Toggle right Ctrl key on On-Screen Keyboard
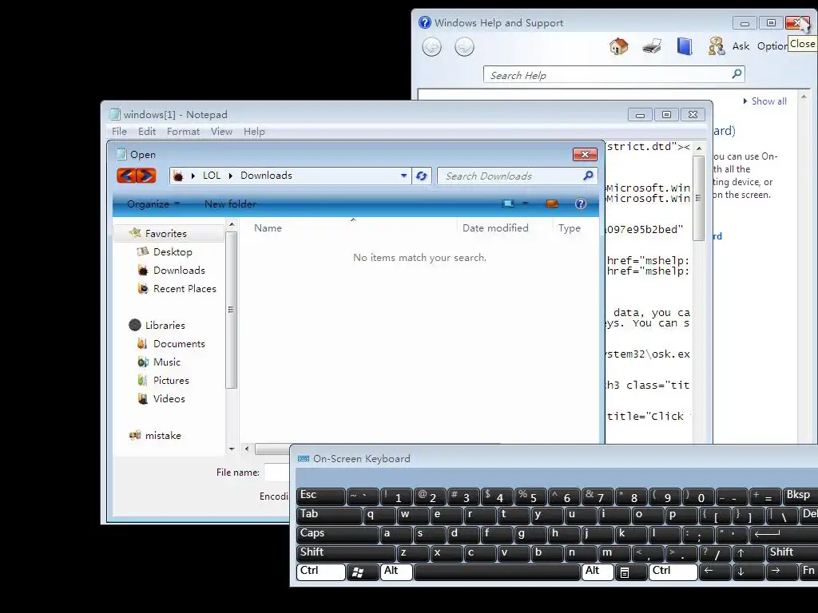 (673, 571)
